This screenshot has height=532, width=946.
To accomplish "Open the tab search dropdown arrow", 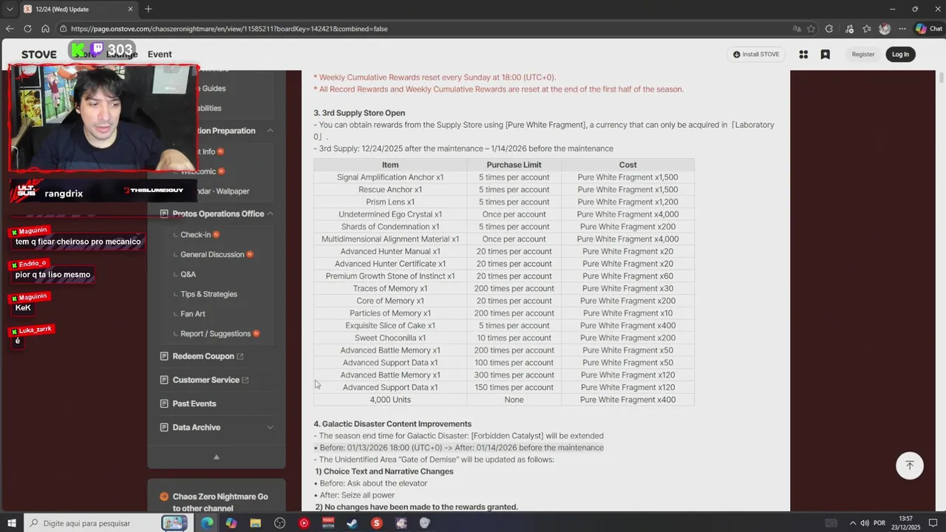I will point(10,9).
